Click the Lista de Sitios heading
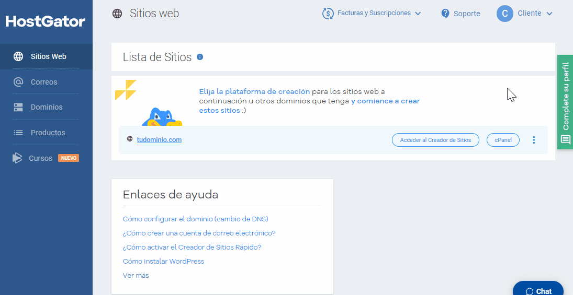573x295 pixels. pyautogui.click(x=157, y=57)
